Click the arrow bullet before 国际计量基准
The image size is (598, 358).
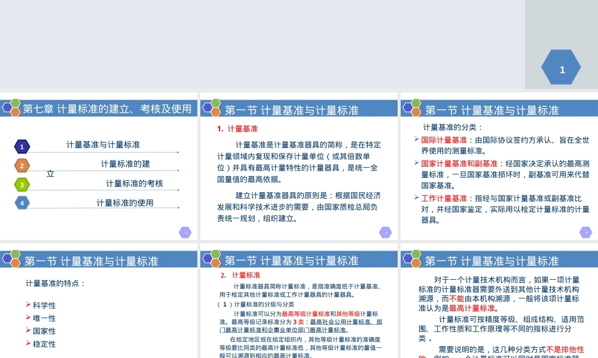click(x=417, y=139)
